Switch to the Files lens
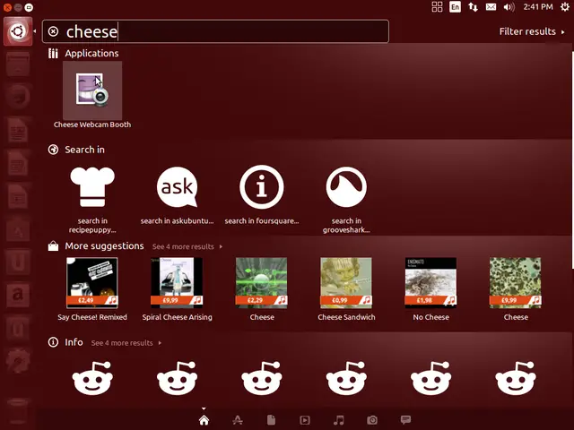Image resolution: width=574 pixels, height=430 pixels. tap(271, 420)
